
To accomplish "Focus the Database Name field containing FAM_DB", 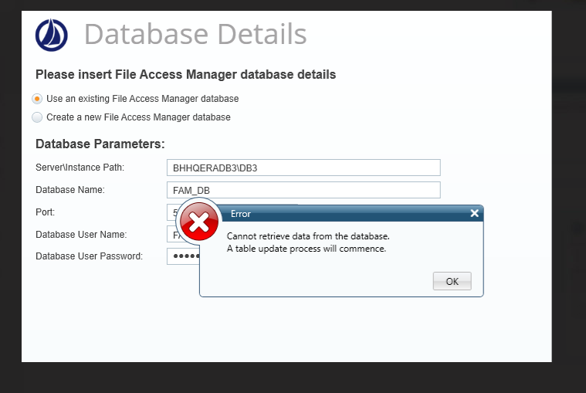I will [303, 190].
